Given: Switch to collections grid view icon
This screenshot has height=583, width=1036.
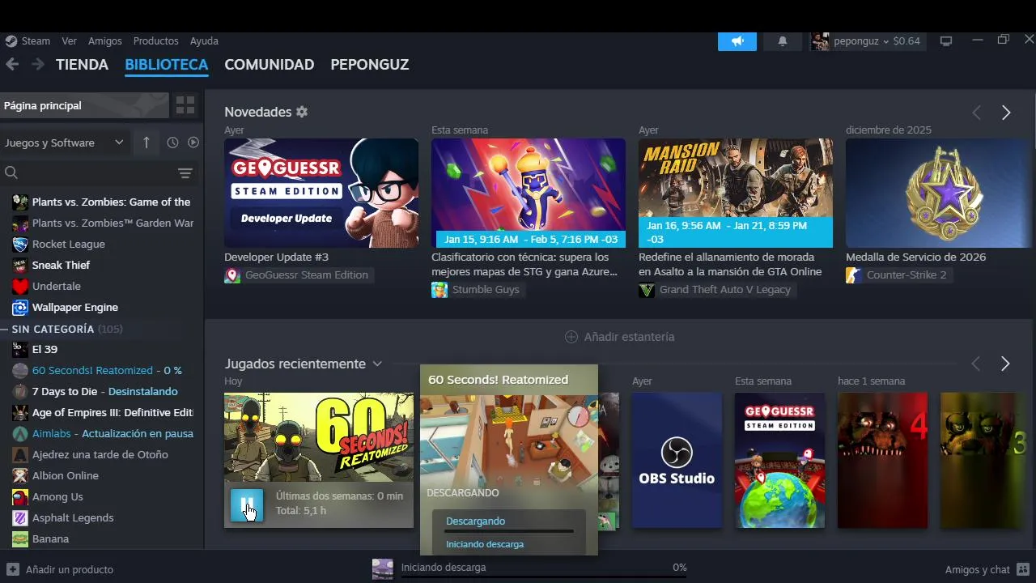Looking at the screenshot, I should [185, 105].
